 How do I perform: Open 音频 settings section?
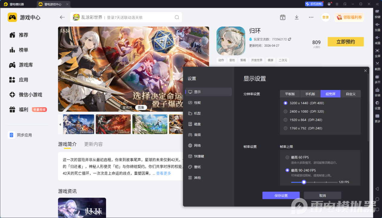tap(209, 135)
